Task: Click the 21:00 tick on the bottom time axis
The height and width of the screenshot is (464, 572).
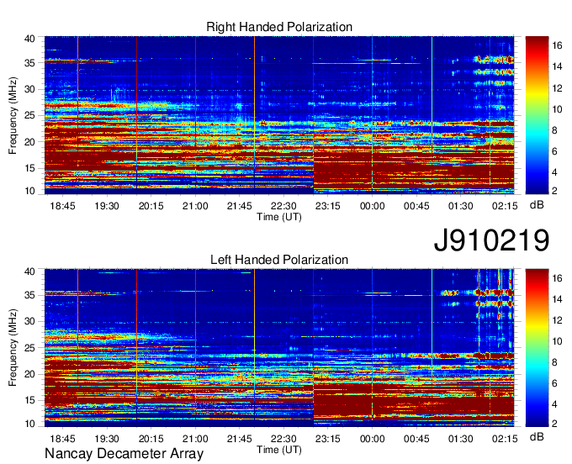Action: tap(195, 439)
